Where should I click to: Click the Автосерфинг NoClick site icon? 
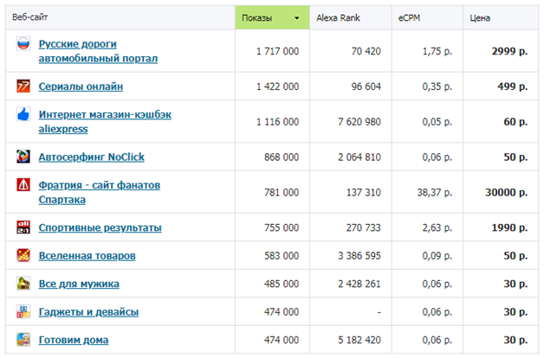point(23,157)
